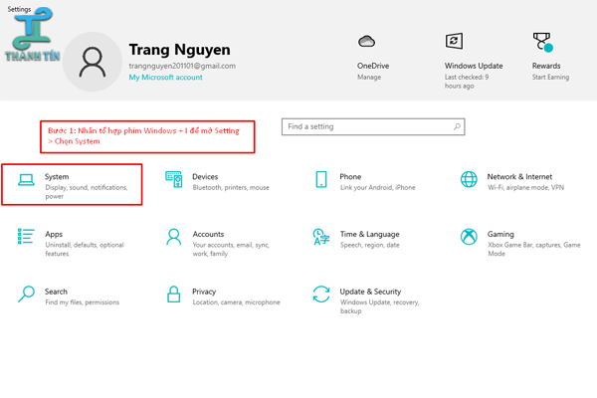The height and width of the screenshot is (398, 597).
Task: Click the Windows Update header icon
Action: (455, 41)
